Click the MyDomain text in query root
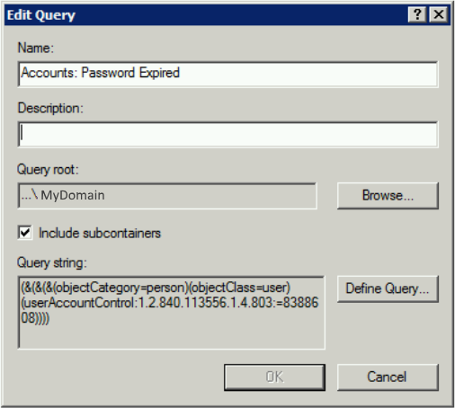Screen dimensions: 455x408 [x=73, y=195]
